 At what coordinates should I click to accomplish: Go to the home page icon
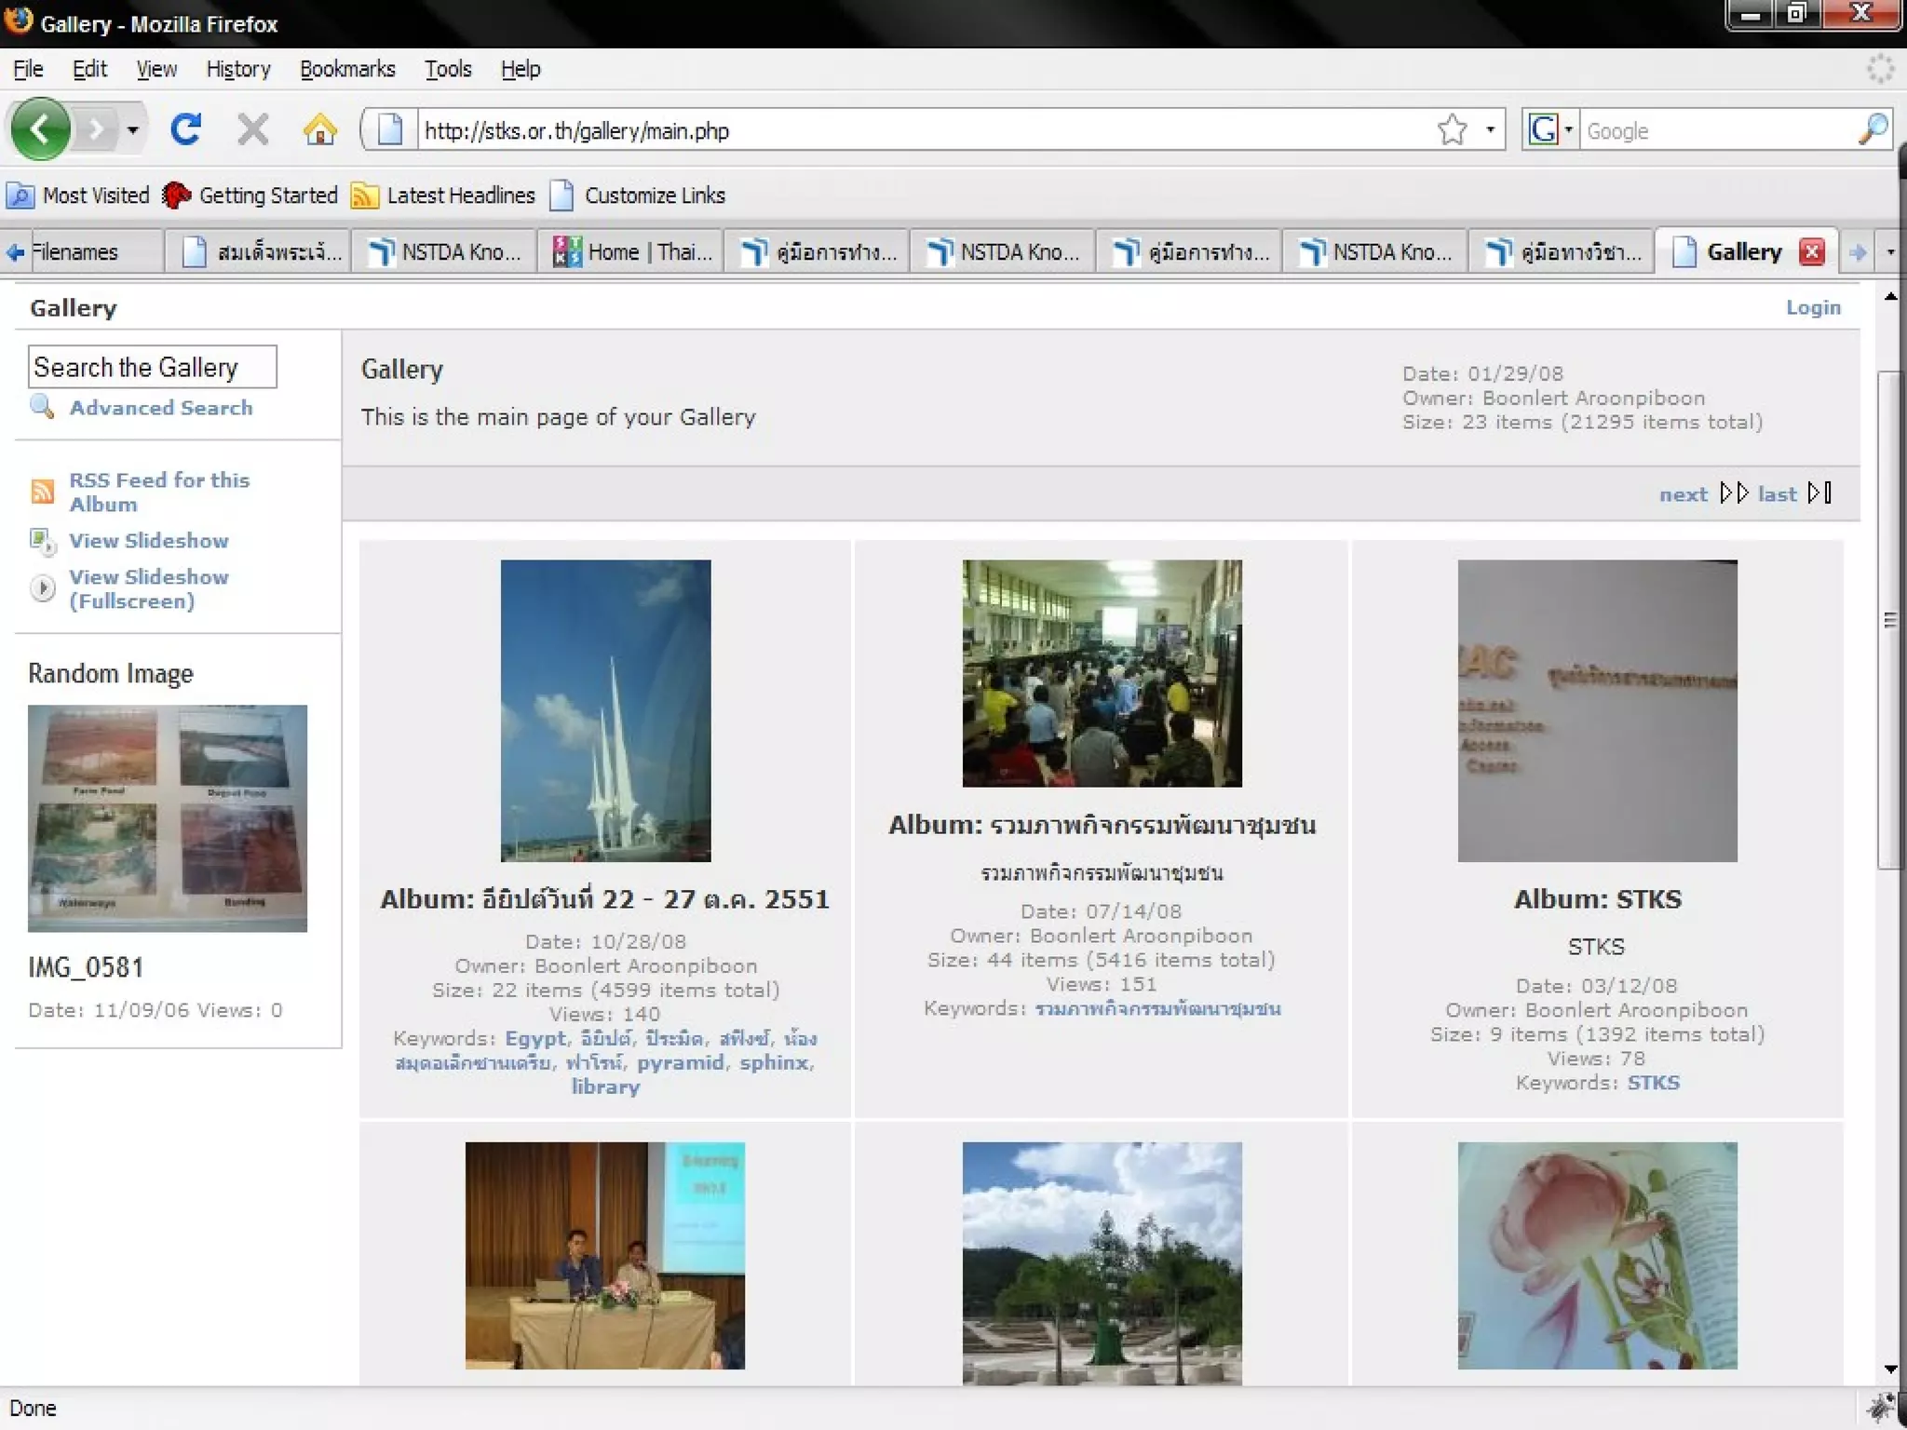tap(319, 129)
